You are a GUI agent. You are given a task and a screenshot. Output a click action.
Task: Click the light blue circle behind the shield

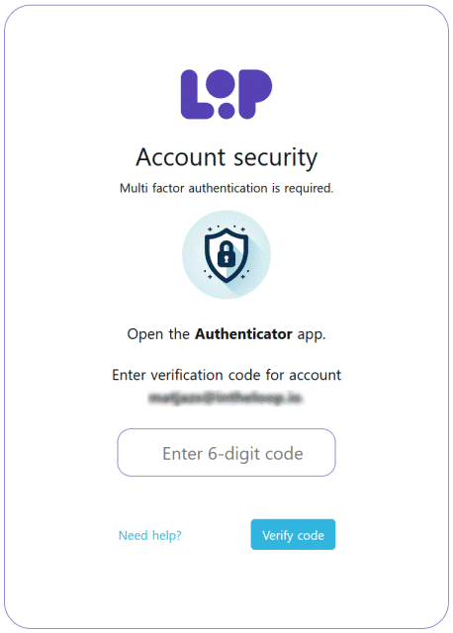226,255
